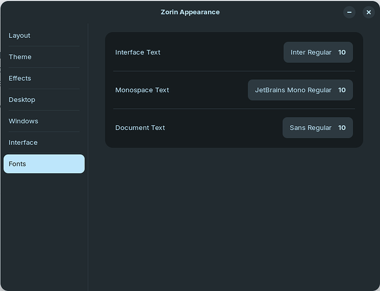
Task: Click the Document Text label
Action: 140,128
